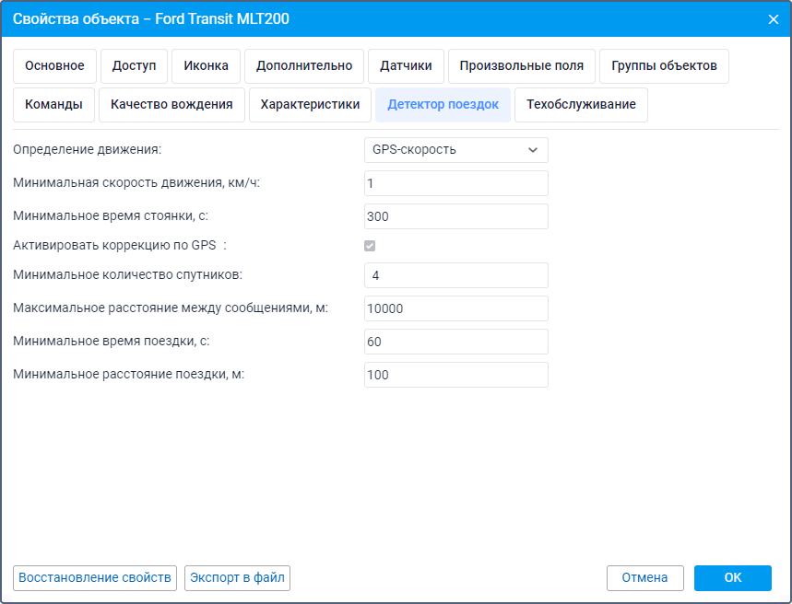Switch to the Основное tab
The image size is (792, 604).
[x=54, y=66]
